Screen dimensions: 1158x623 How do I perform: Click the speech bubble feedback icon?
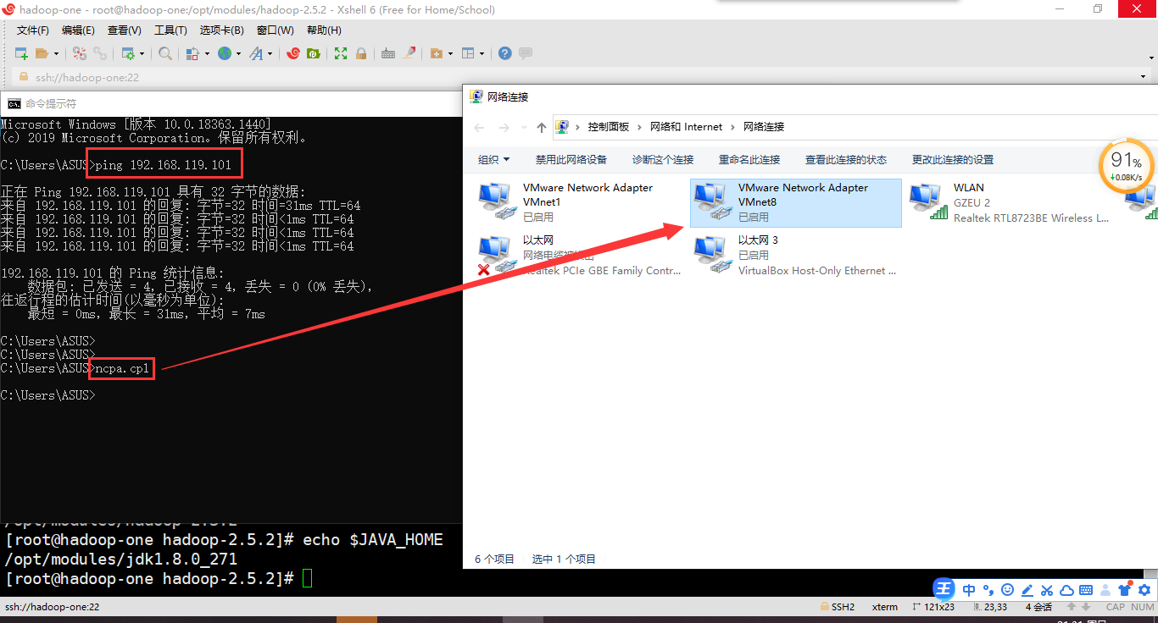[x=526, y=53]
